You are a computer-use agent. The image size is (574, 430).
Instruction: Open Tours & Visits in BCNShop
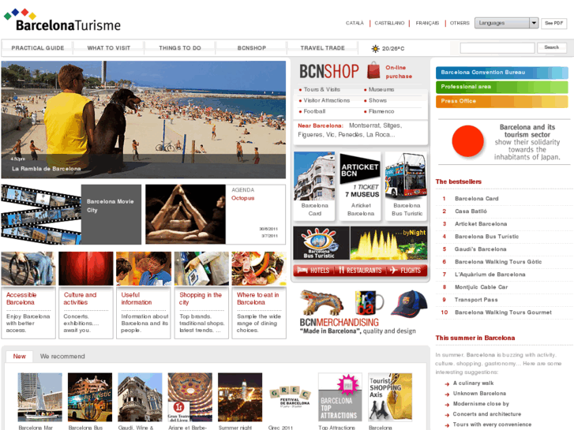tap(322, 90)
